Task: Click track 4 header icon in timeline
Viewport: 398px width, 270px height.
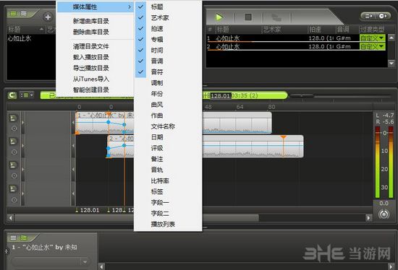Action: pos(13,188)
